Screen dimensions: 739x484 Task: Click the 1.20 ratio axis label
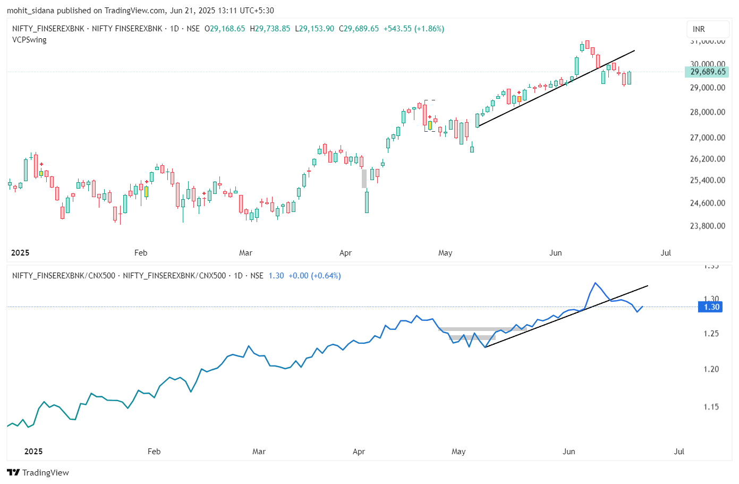tap(711, 369)
